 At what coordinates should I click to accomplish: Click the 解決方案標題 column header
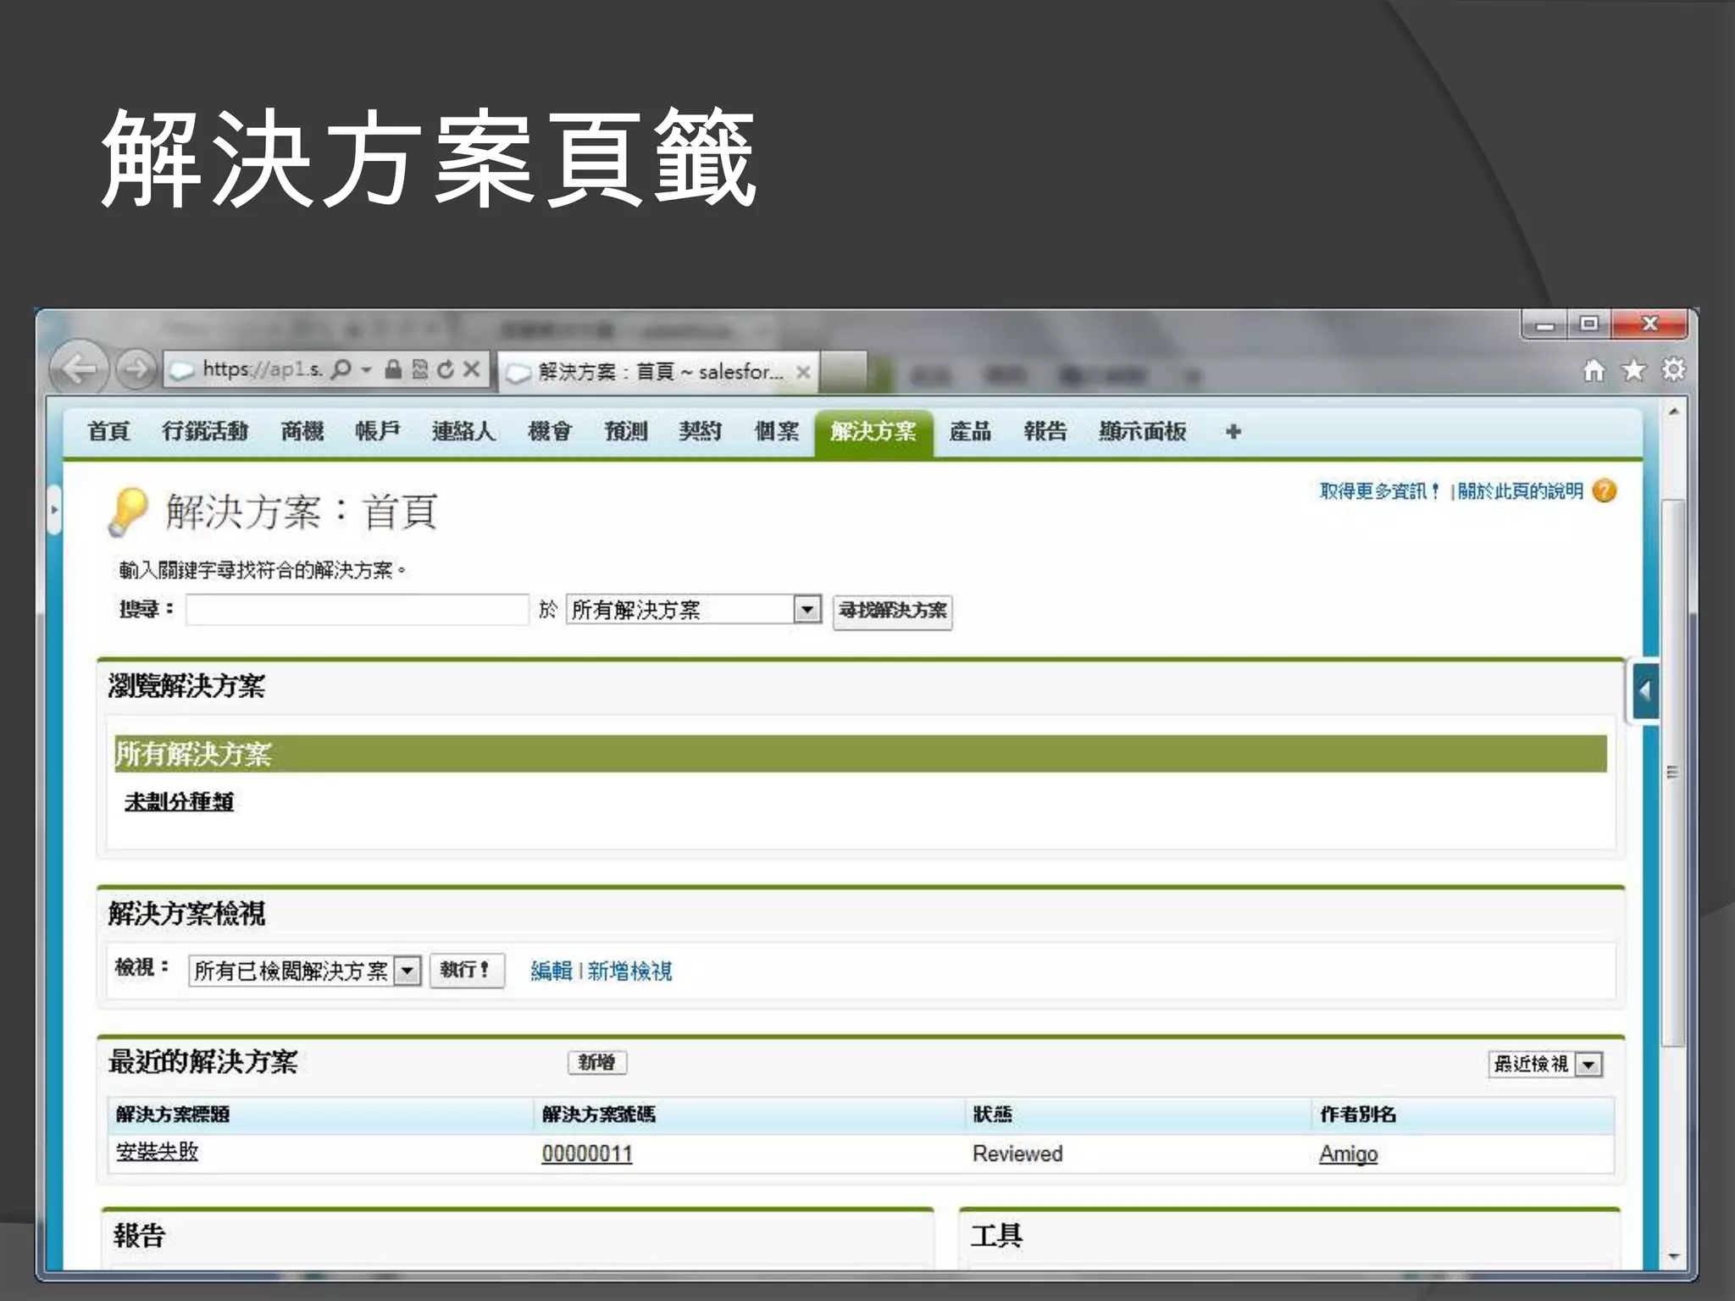tap(173, 1115)
